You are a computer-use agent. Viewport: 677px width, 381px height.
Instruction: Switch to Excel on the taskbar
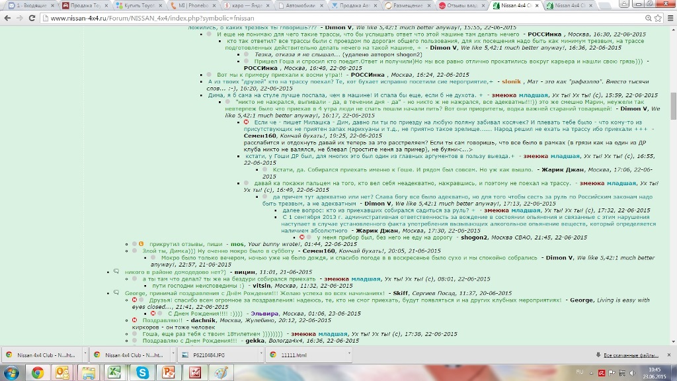[x=114, y=372]
